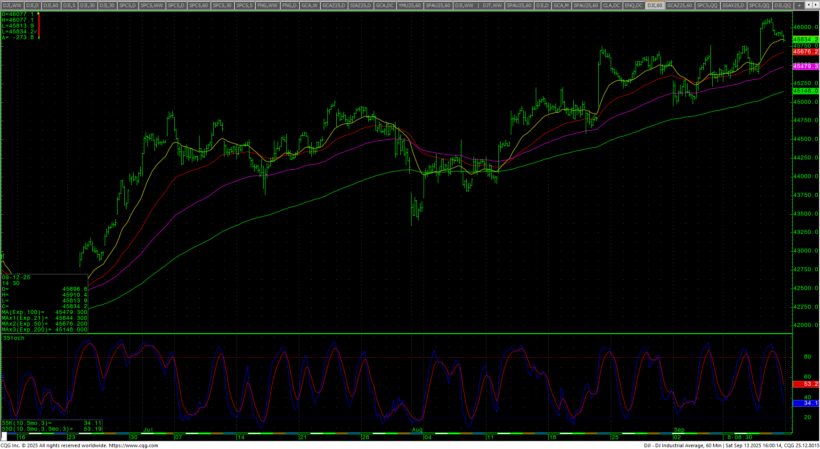Click the magenta 45479.3 price marker
The height and width of the screenshot is (449, 820).
(806, 66)
